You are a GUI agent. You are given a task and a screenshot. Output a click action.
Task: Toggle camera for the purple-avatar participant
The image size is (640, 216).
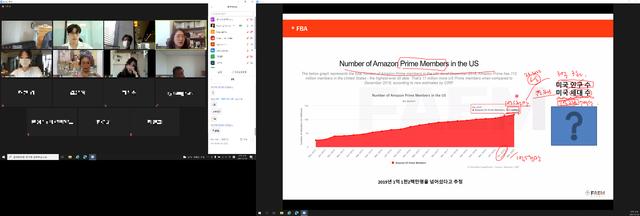coord(251,19)
